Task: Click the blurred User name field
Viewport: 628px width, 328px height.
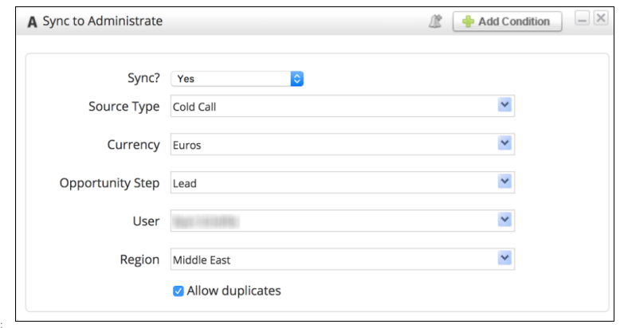Action: point(343,221)
